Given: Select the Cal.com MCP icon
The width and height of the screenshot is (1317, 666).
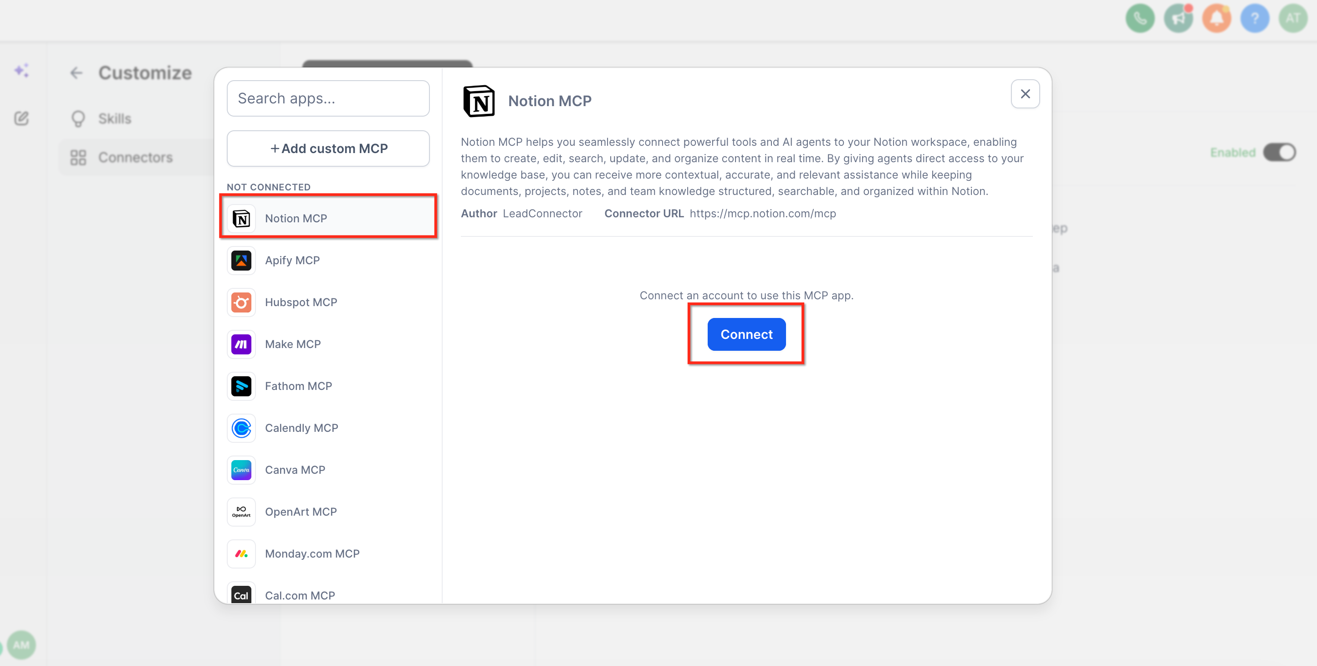Looking at the screenshot, I should 241,594.
